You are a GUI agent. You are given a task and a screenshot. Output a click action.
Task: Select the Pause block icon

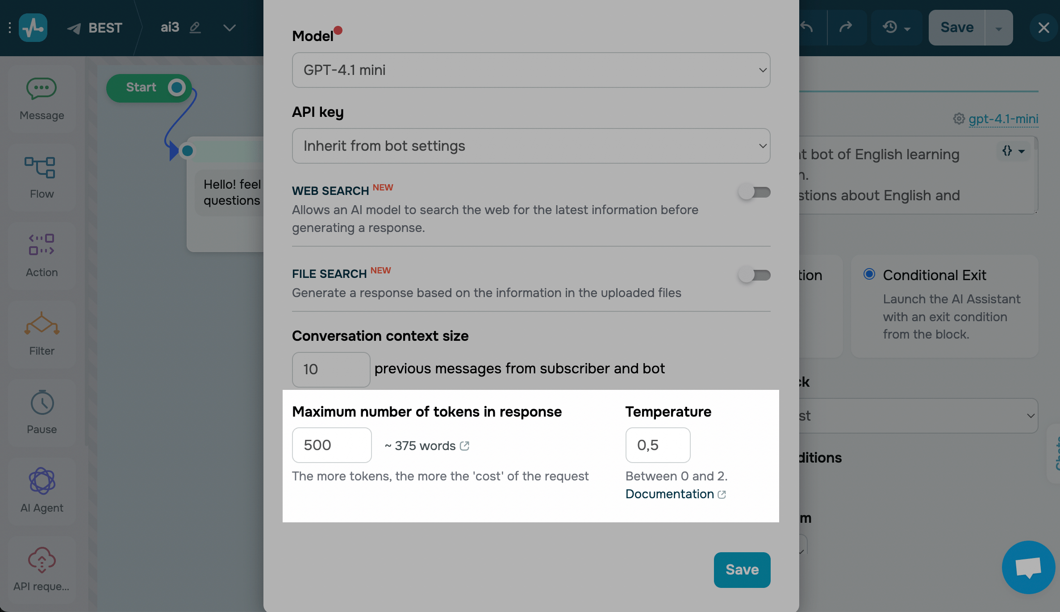pos(42,402)
